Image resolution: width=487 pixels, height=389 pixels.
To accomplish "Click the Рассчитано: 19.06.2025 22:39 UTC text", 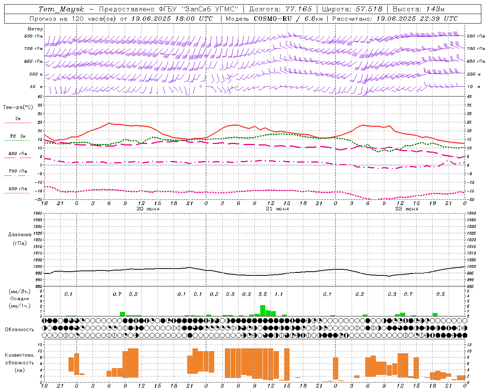I will (x=395, y=19).
